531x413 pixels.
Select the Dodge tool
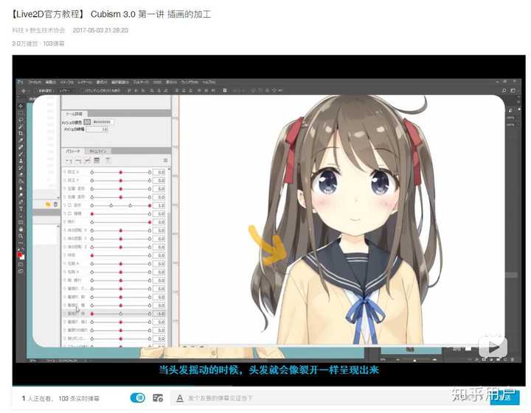click(21, 195)
